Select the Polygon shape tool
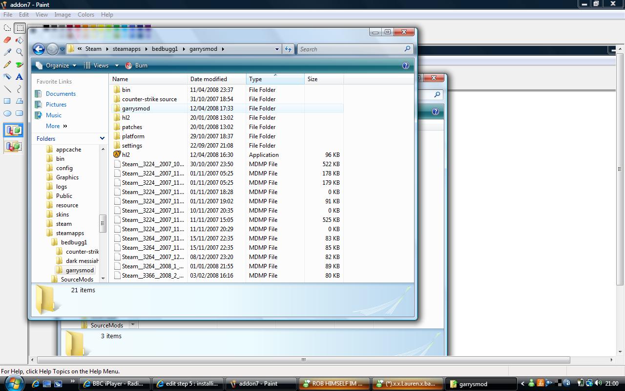The height and width of the screenshot is (391, 625). coord(20,101)
